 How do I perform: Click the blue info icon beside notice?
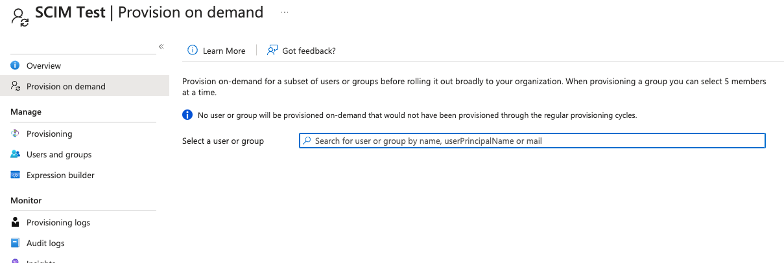(x=187, y=115)
